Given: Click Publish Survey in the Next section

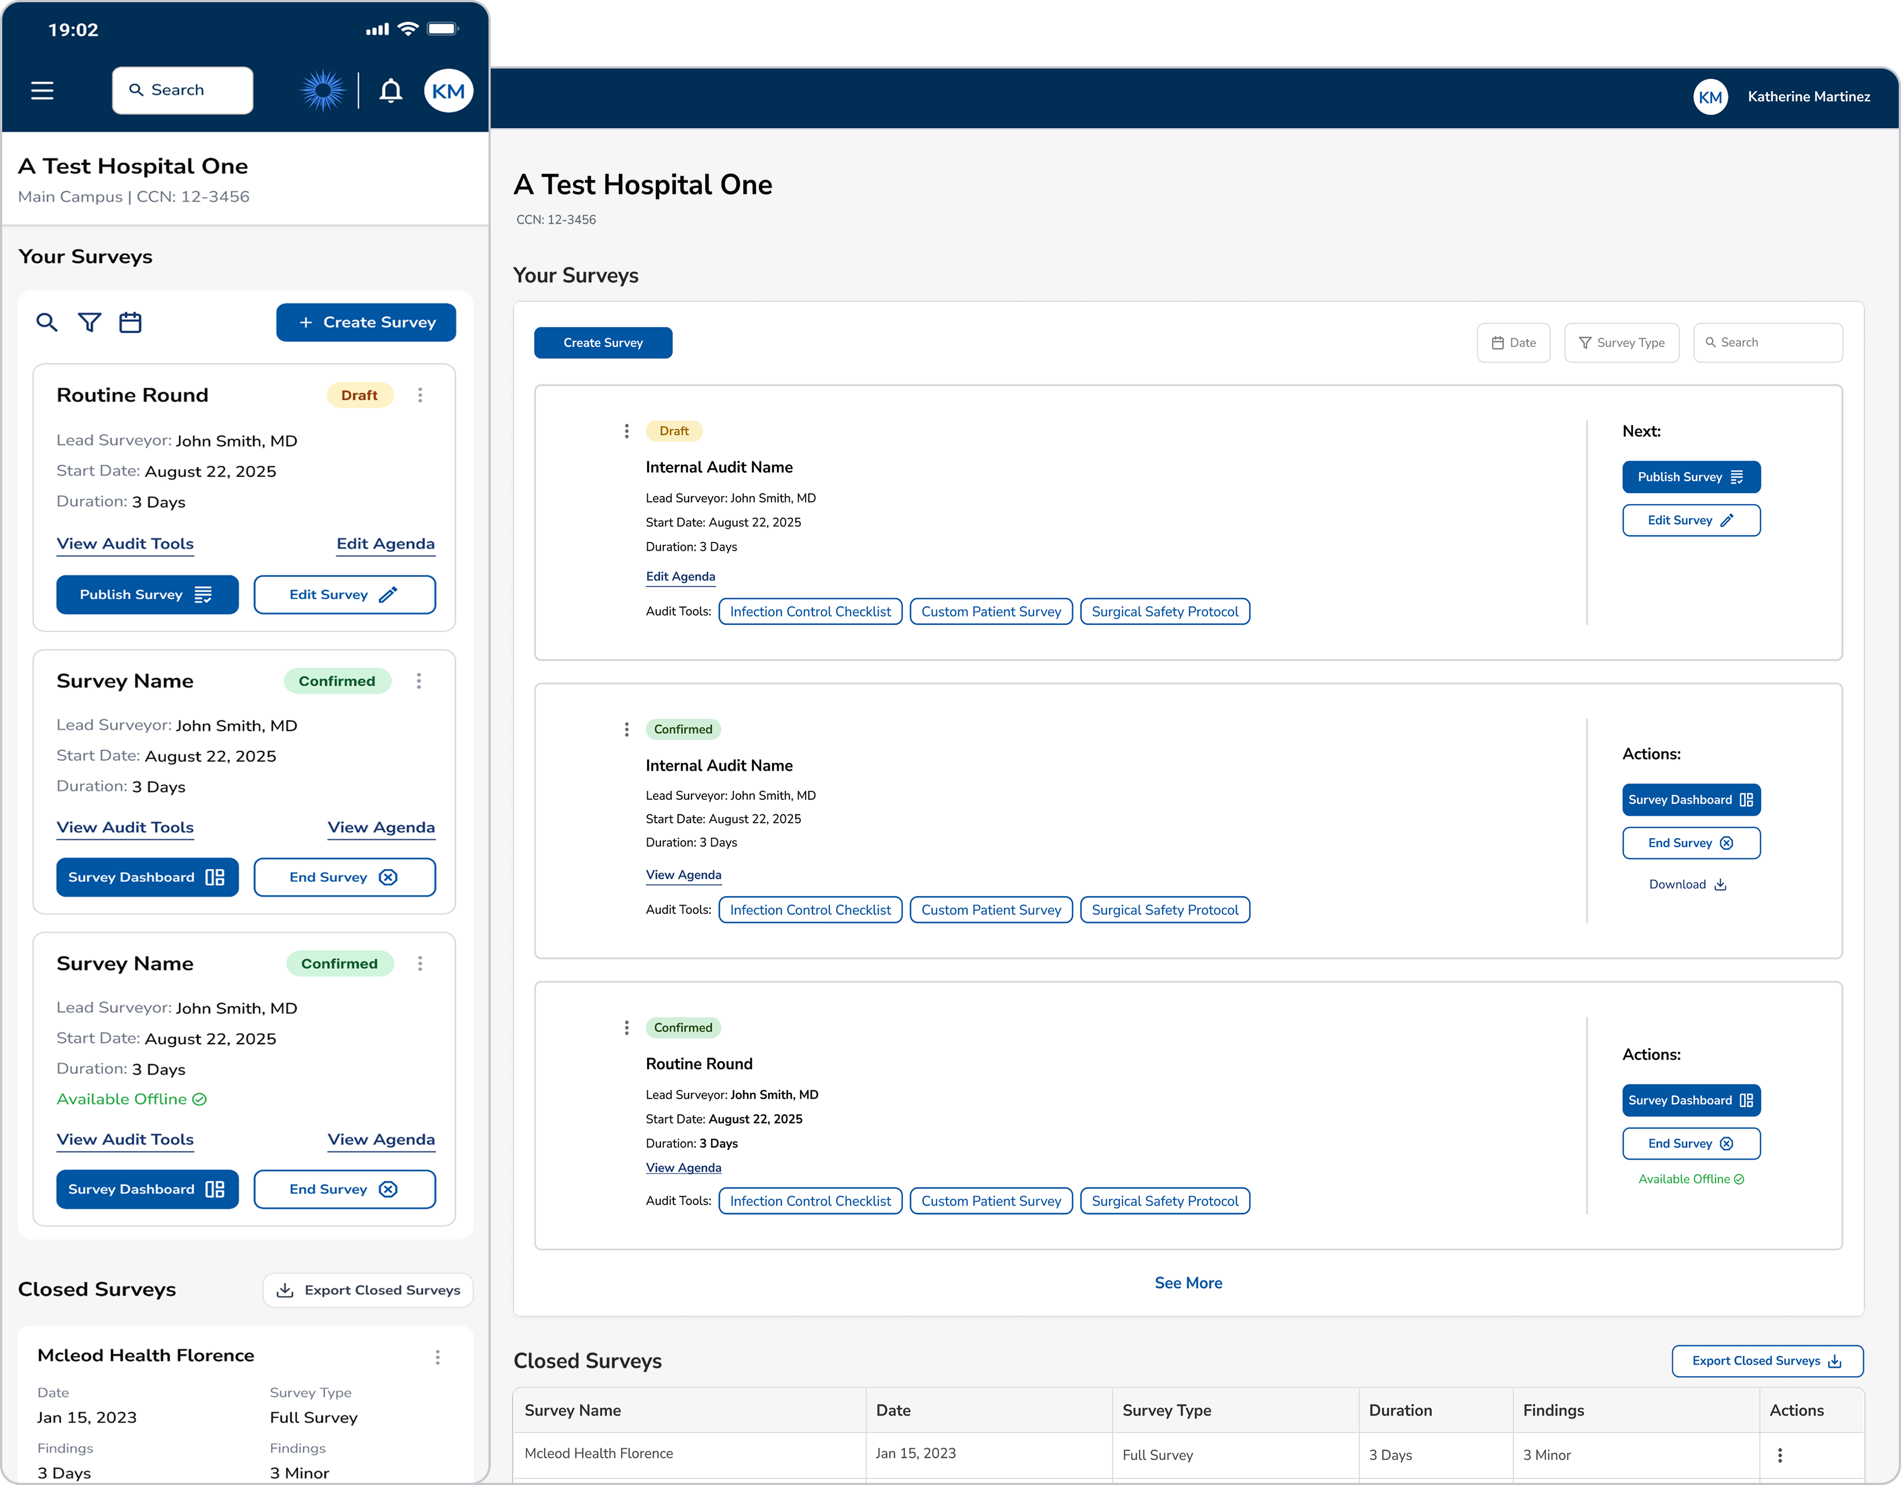Looking at the screenshot, I should 1691,477.
